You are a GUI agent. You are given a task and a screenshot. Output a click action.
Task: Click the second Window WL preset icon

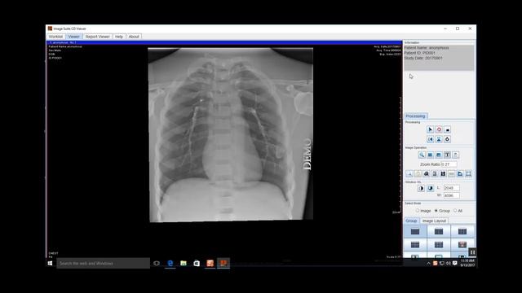[x=431, y=188]
